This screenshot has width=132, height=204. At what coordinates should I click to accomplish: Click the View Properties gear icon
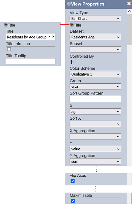pos(69,4)
